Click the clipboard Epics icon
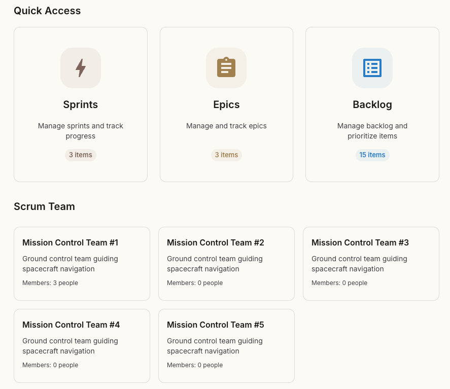The width and height of the screenshot is (450, 389). click(226, 67)
